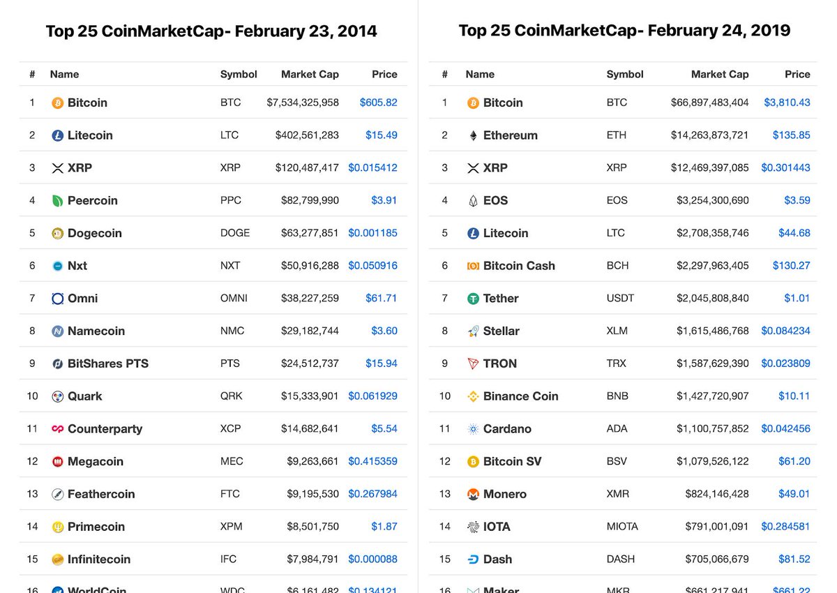Screen dimensions: 837x593
Task: Select the Counterparty icon
Action: pyautogui.click(x=58, y=429)
